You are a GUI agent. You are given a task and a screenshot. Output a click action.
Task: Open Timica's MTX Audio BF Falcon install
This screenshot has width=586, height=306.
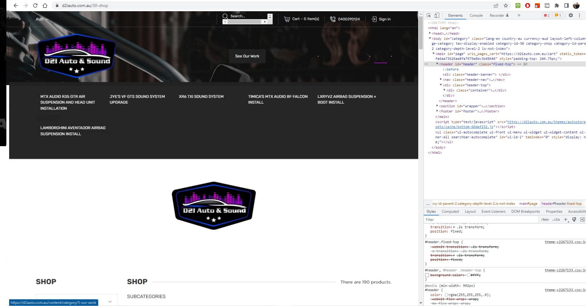tap(278, 99)
